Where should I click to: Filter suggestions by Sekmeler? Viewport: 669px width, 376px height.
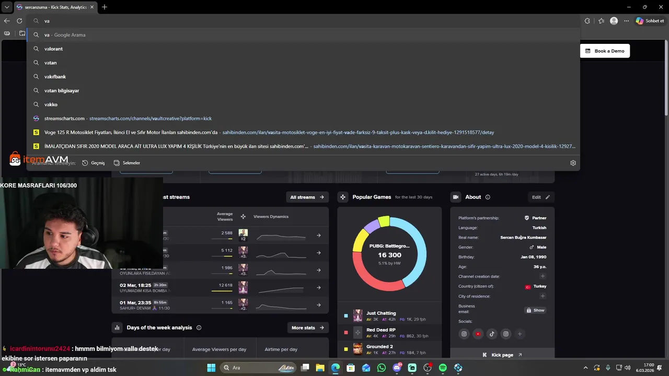click(126, 163)
